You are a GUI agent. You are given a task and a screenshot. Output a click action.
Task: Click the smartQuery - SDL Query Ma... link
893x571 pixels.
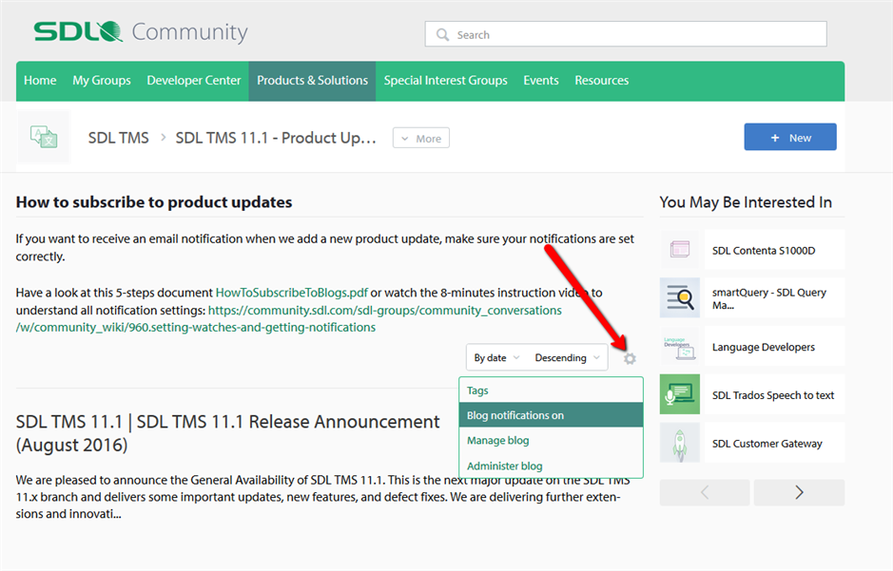pos(768,298)
